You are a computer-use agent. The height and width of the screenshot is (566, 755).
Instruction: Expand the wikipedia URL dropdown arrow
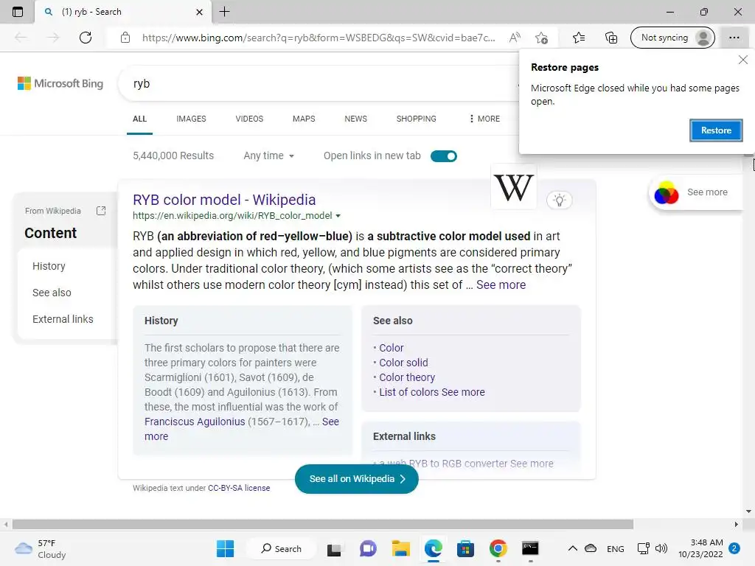coord(338,216)
